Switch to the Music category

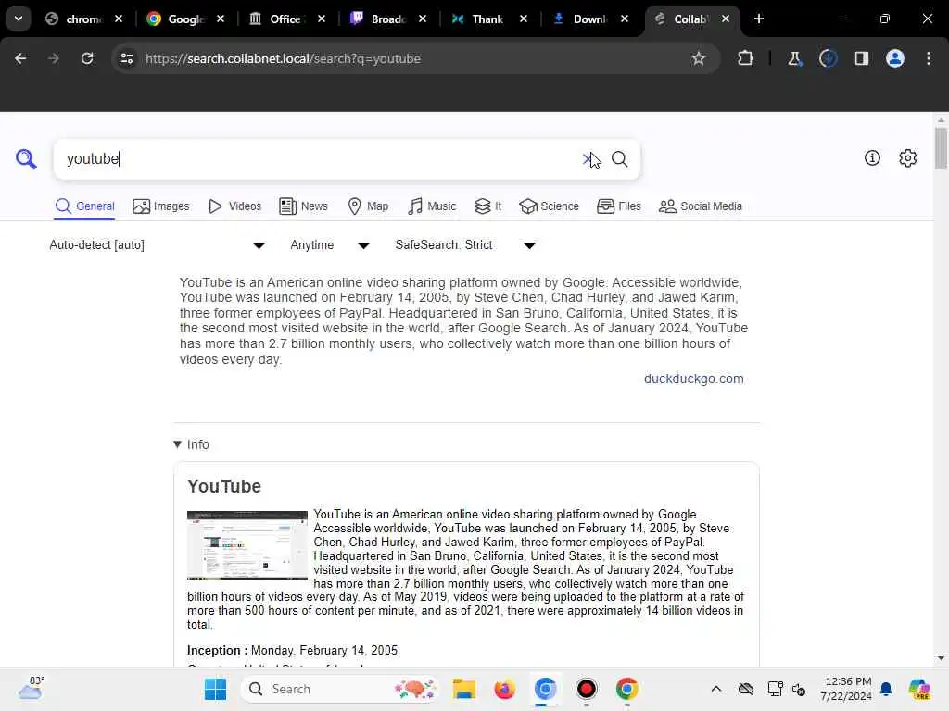point(432,206)
